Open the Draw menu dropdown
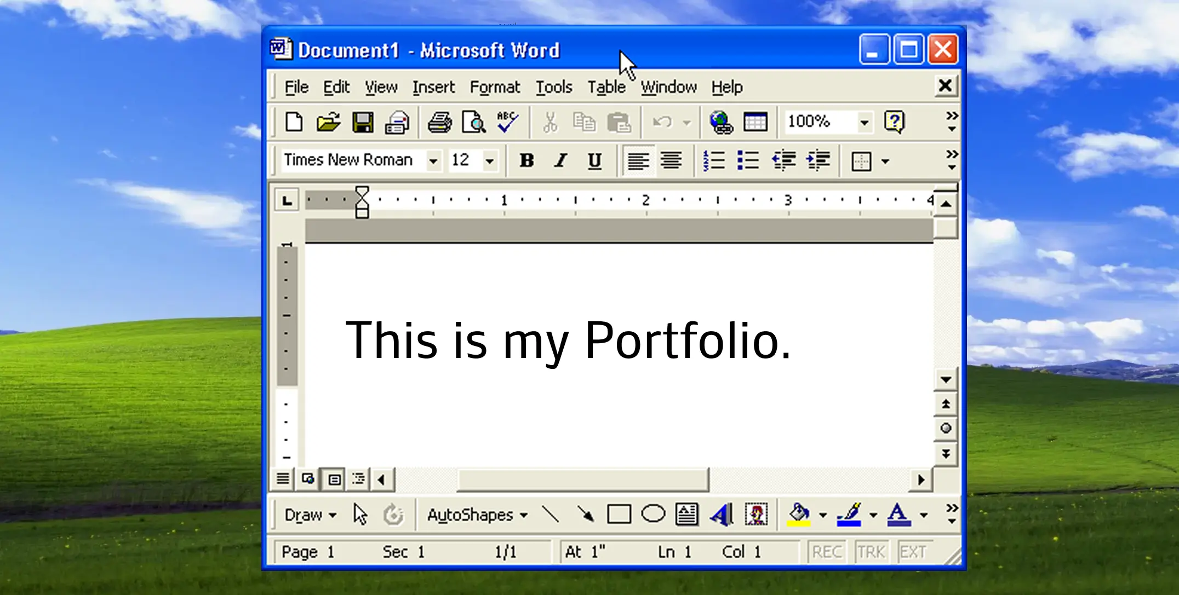Image resolution: width=1179 pixels, height=595 pixels. [310, 515]
